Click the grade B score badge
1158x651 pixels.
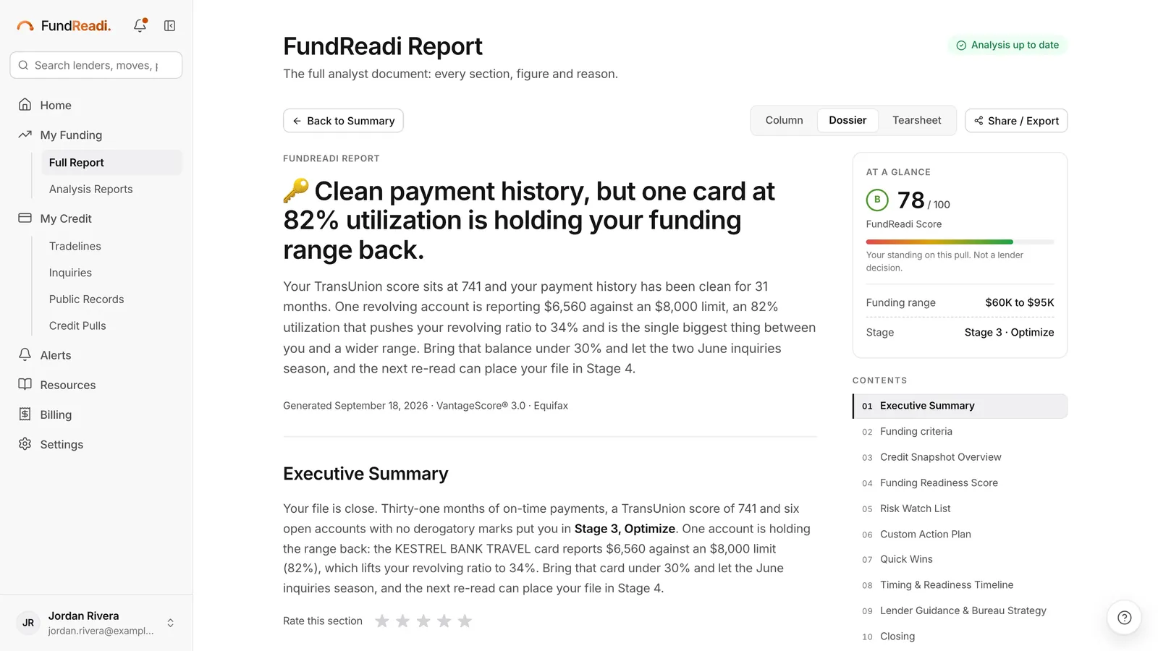(x=877, y=200)
